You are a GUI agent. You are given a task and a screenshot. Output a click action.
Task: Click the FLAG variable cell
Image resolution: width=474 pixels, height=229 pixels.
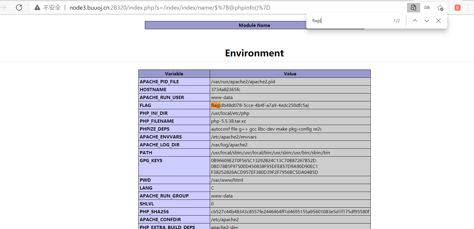point(174,105)
